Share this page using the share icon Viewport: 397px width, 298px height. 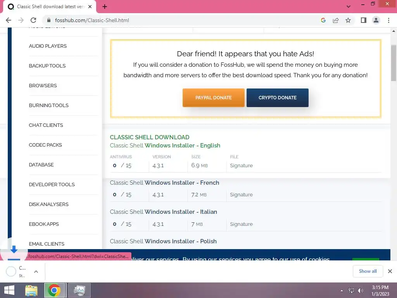(336, 20)
